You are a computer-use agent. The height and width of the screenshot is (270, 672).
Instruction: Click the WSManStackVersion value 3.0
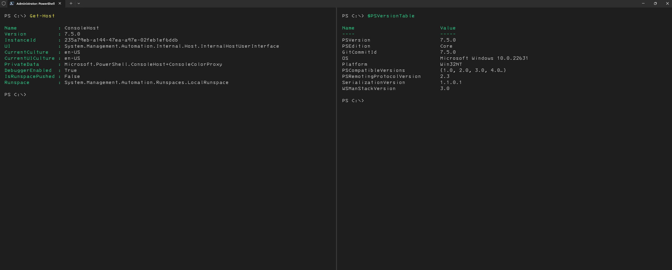(445, 88)
